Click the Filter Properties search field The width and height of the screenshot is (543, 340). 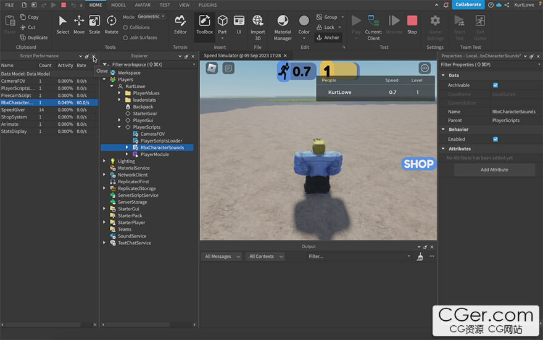coord(490,65)
